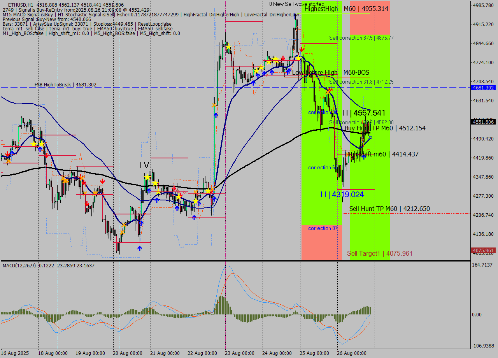Click the red down-arrow at the HighestHigh peak
498x358 pixels.
pyautogui.click(x=302, y=49)
